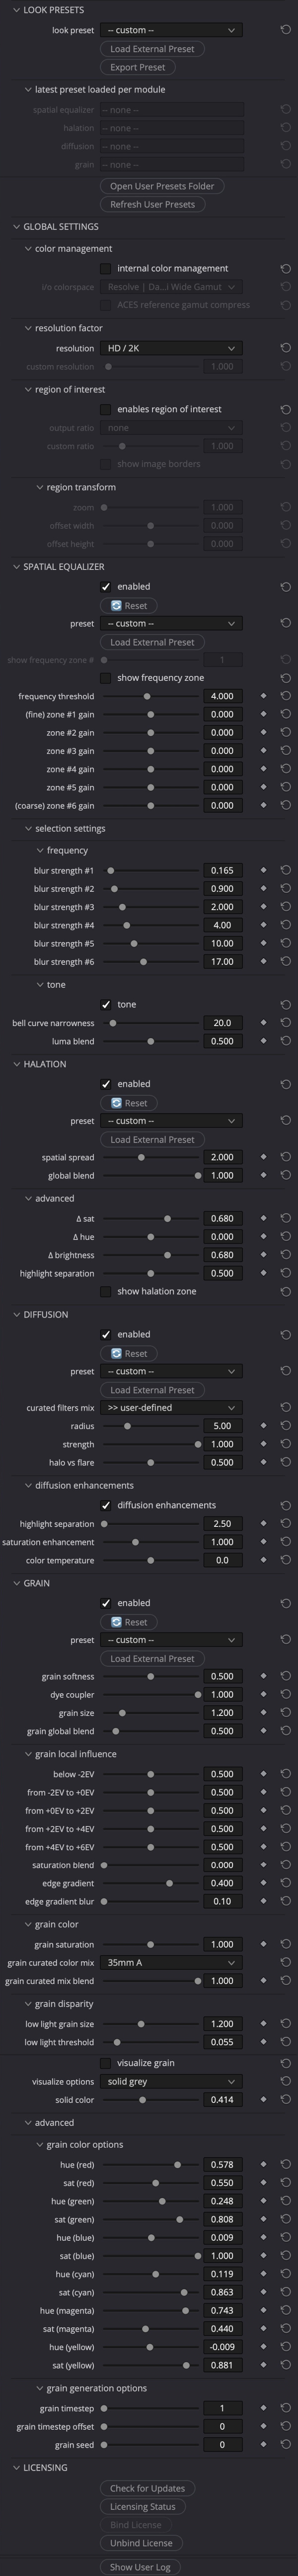Reset the blur strength #3 value
298x2576 pixels.
[285, 907]
